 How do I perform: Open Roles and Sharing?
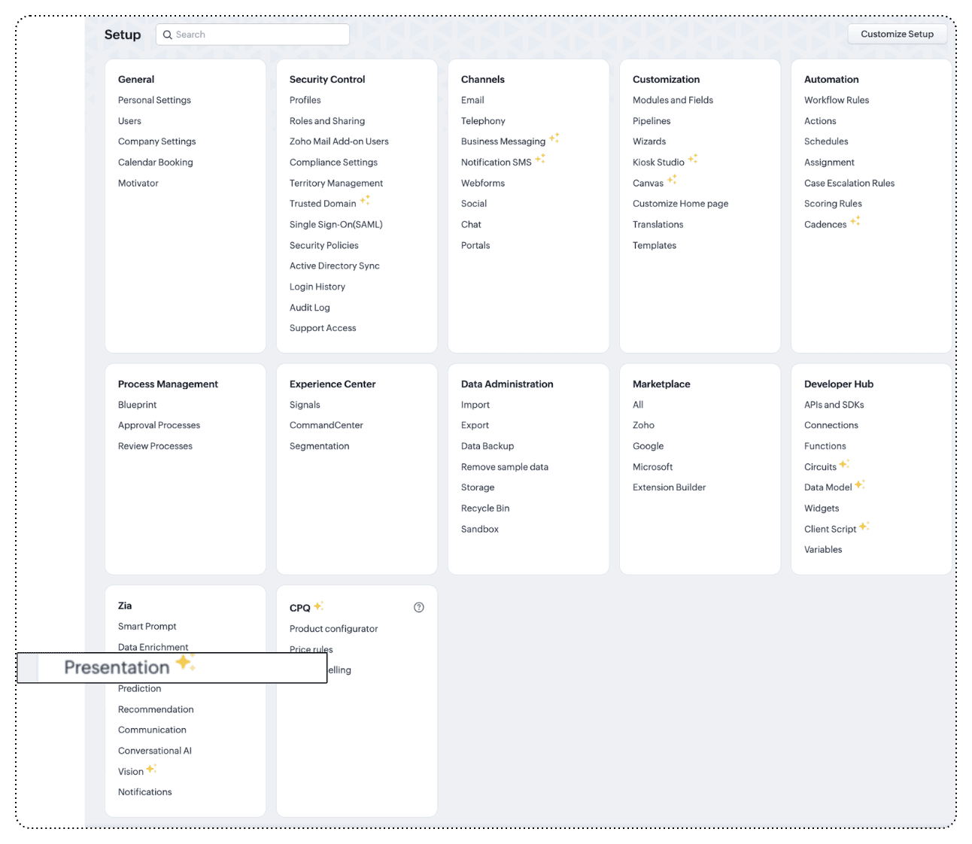(x=327, y=121)
